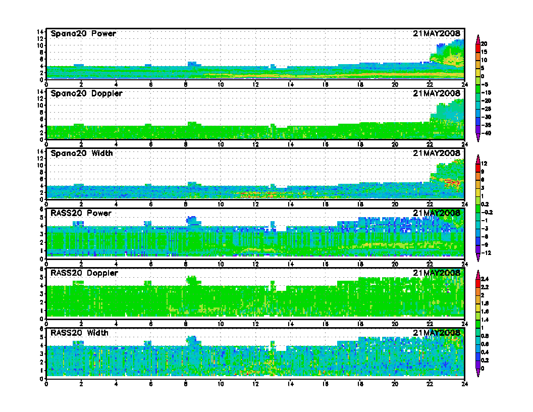The height and width of the screenshot is (412, 533).
Task: Click the 21MAY2008 date in RASS20 Power panel
Action: tap(437, 213)
